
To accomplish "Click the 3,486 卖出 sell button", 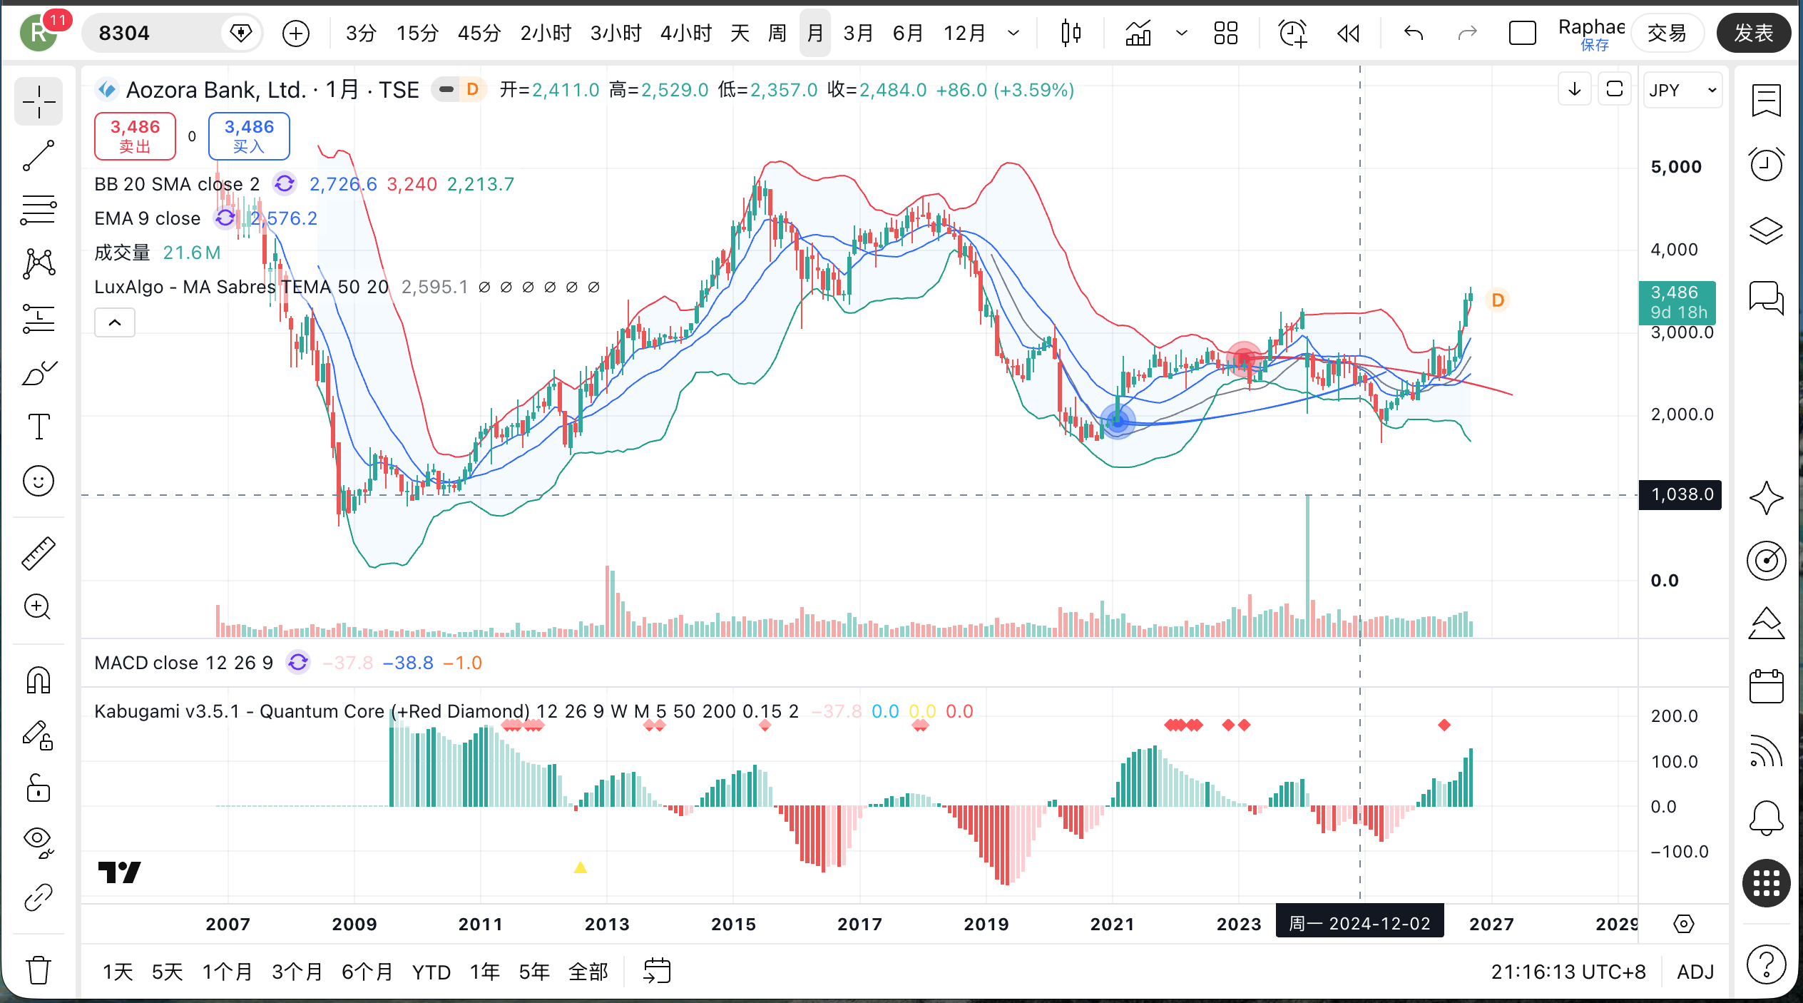I will point(135,136).
